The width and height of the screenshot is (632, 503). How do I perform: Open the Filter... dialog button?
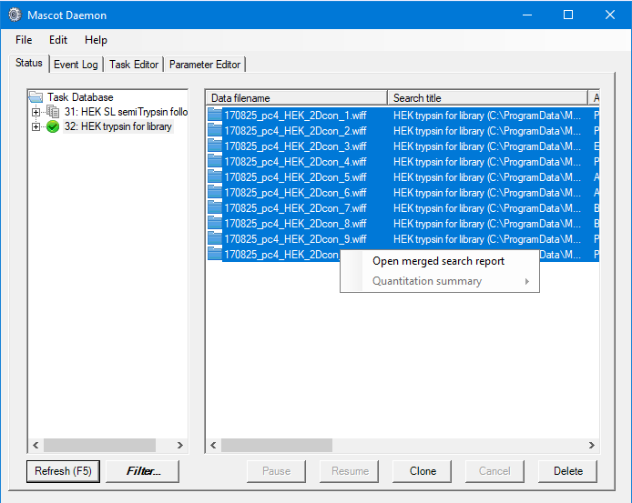tap(143, 471)
